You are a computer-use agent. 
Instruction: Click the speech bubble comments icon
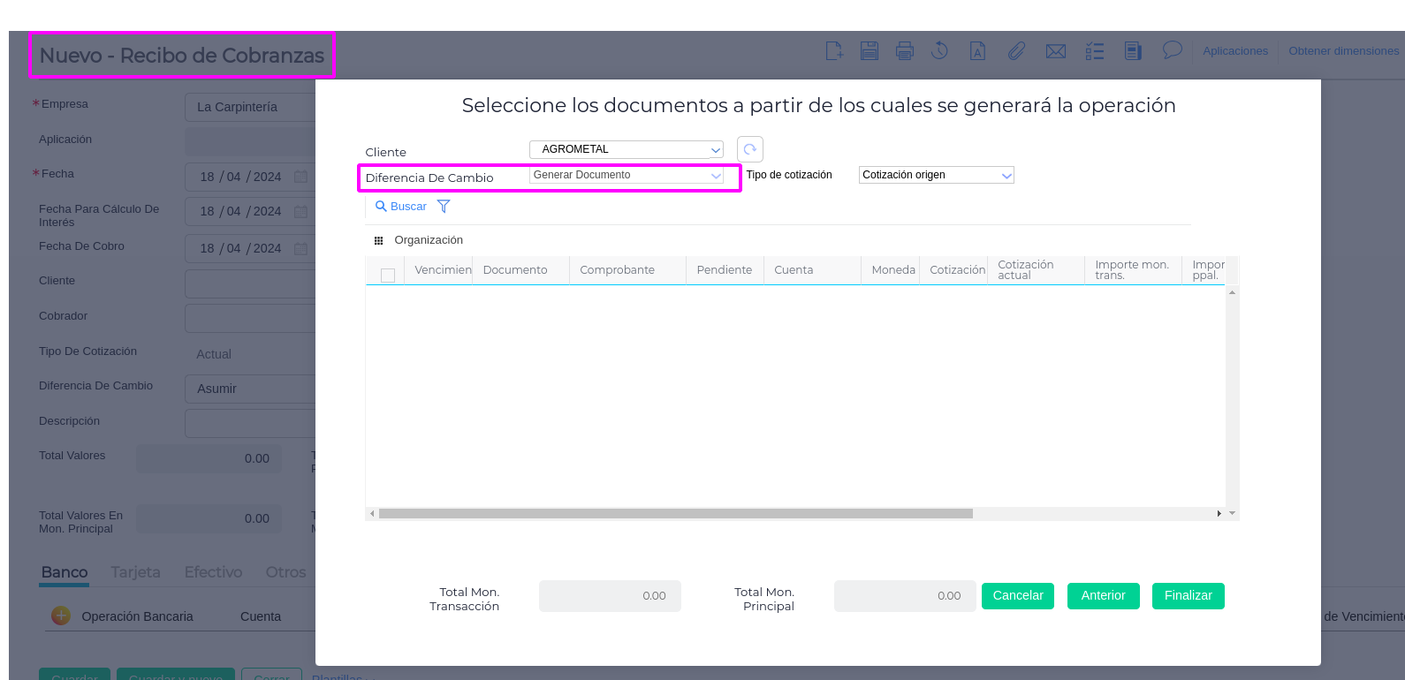tap(1172, 50)
